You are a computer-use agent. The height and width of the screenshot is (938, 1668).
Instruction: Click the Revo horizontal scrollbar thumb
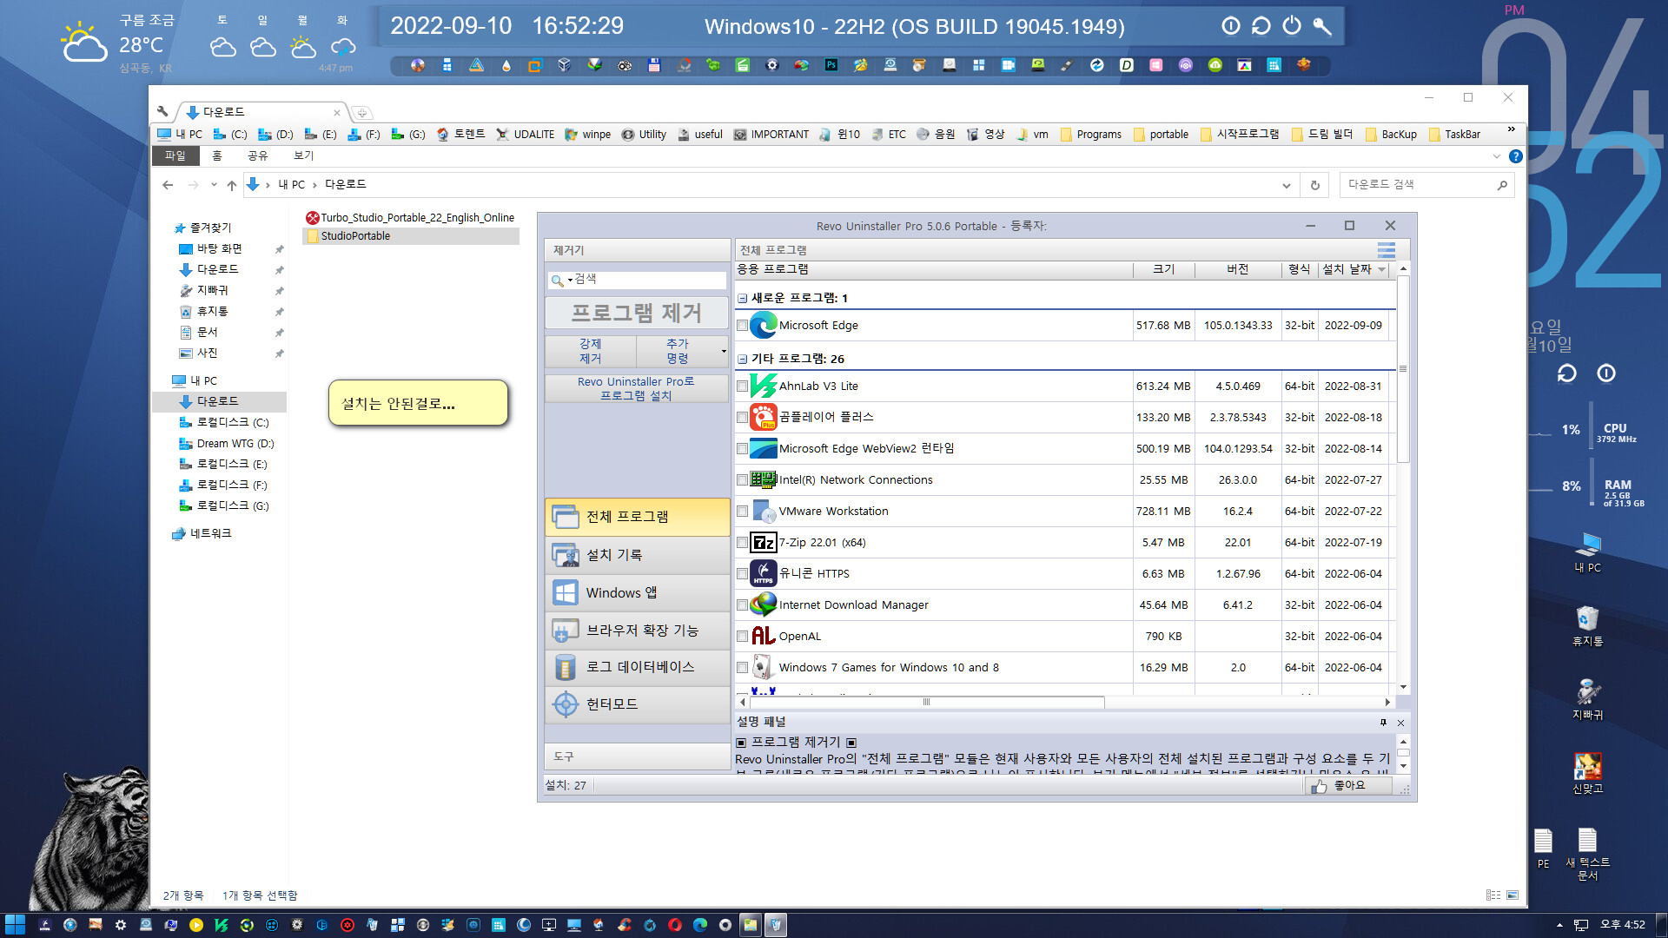927,702
